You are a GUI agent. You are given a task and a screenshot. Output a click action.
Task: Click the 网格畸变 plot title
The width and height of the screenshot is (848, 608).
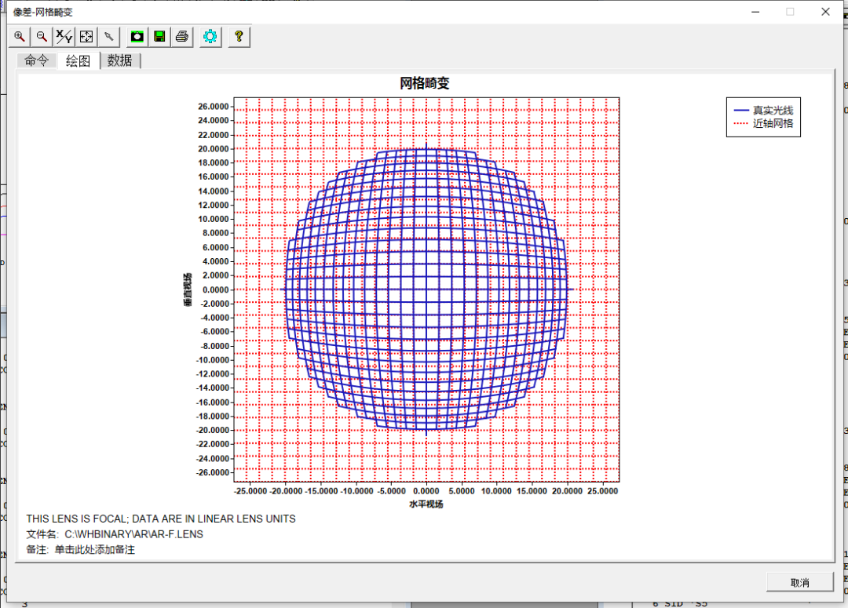(x=425, y=83)
